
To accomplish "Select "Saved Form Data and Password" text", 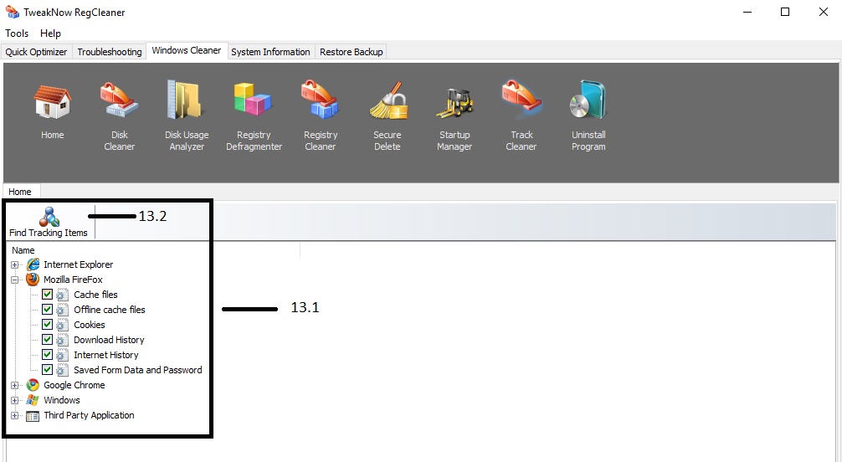I will tap(138, 370).
